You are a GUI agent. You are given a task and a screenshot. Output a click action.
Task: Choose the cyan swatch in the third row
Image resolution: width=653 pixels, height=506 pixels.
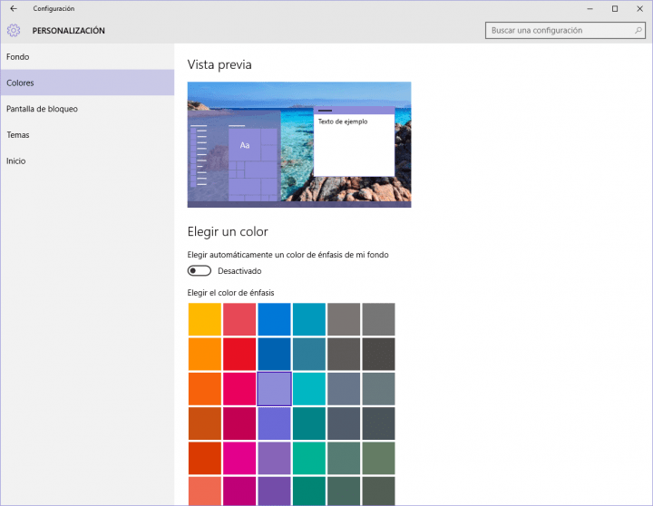coord(309,389)
